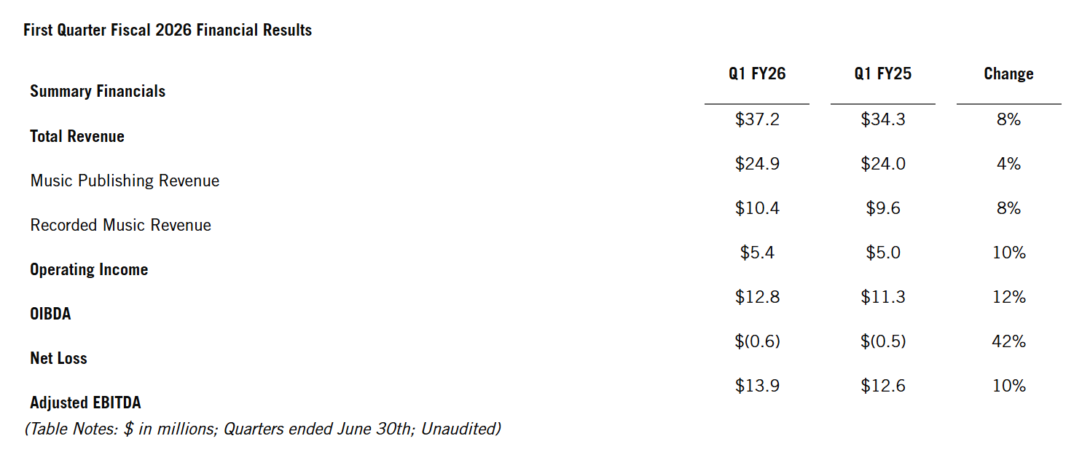Screen dimensions: 1090x460
Task: Select the $37.2 total revenue value
Action: [x=757, y=119]
